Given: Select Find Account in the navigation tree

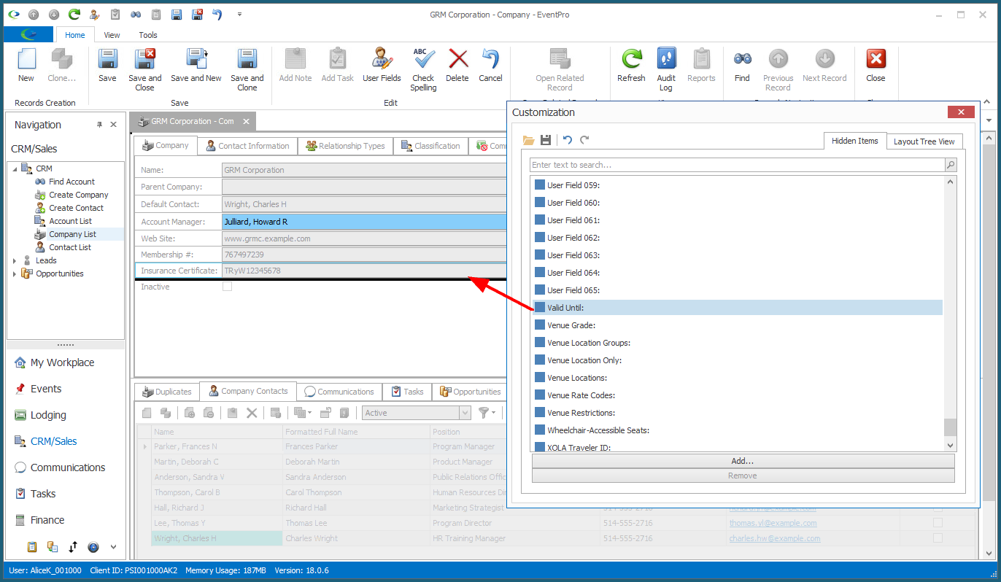Looking at the screenshot, I should 71,182.
